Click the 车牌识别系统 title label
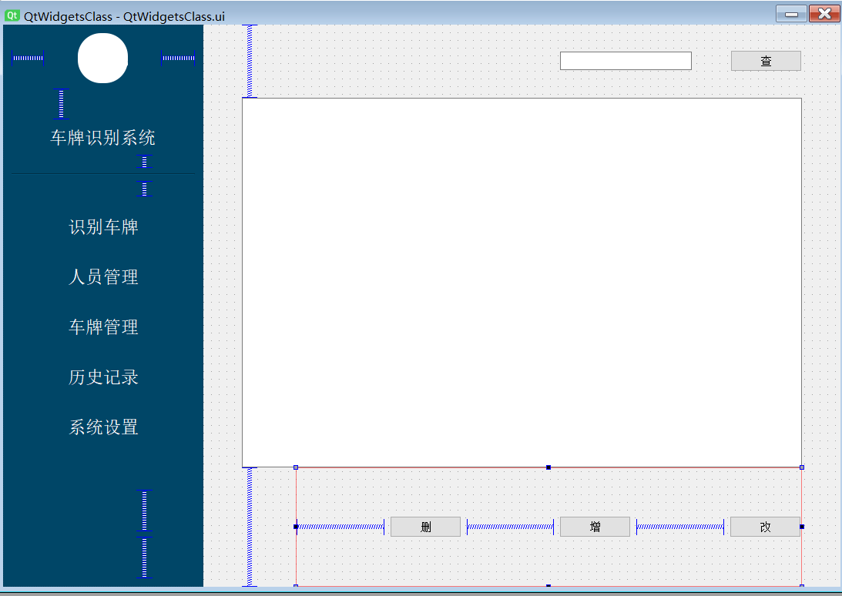842x596 pixels. 102,138
